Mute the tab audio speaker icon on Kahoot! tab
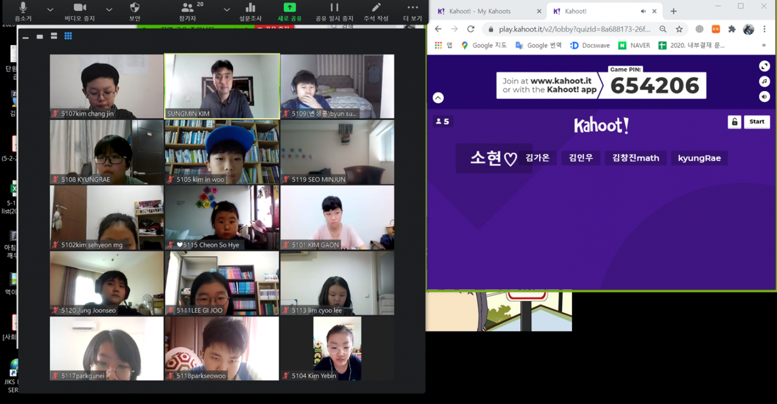This screenshot has width=777, height=404. tap(643, 11)
